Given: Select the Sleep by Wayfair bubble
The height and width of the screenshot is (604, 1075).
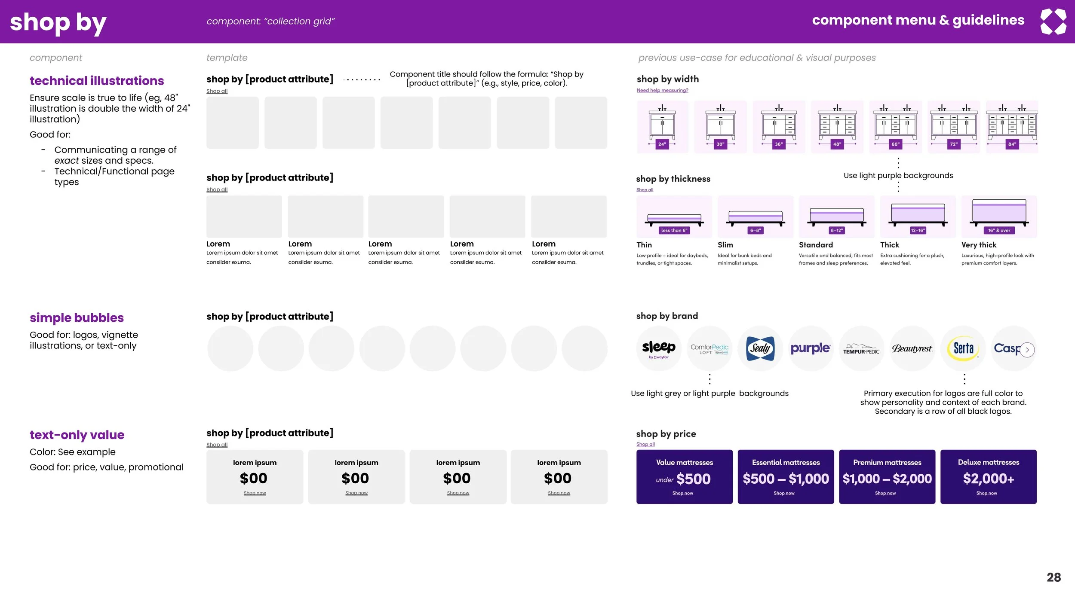Looking at the screenshot, I should (x=659, y=348).
